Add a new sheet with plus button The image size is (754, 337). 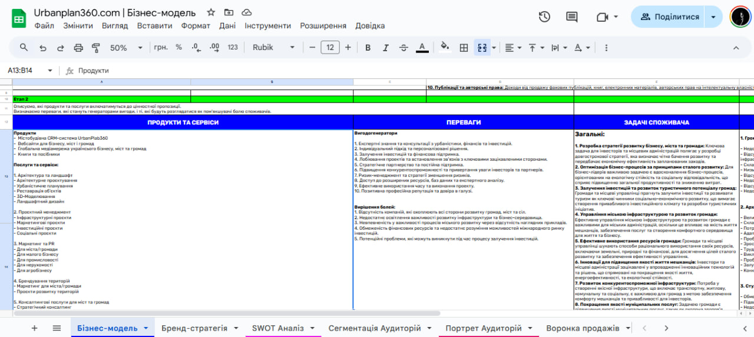click(x=34, y=328)
